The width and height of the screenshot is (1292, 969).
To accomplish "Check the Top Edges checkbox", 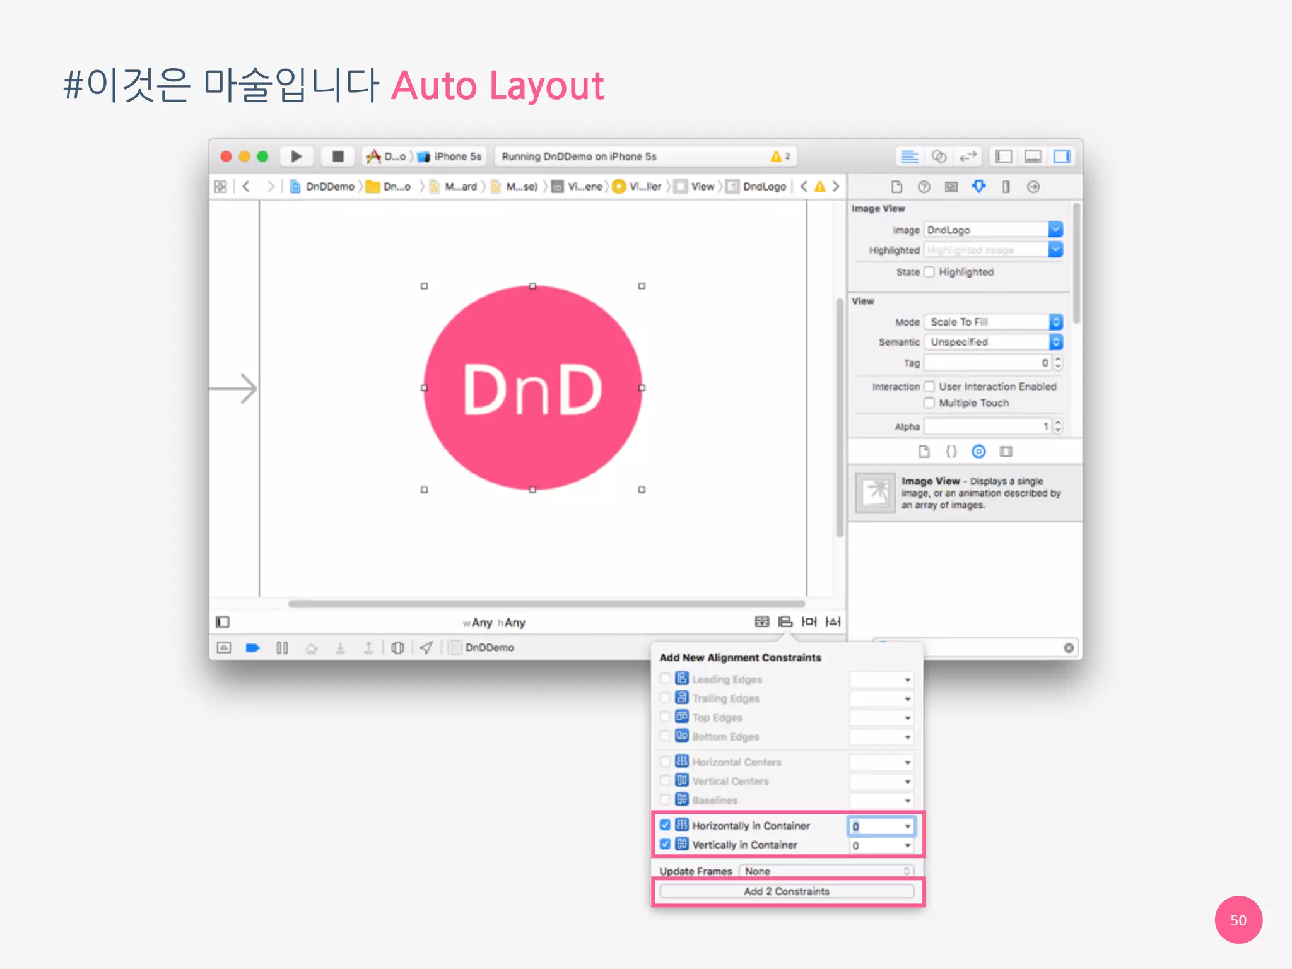I will tap(665, 717).
